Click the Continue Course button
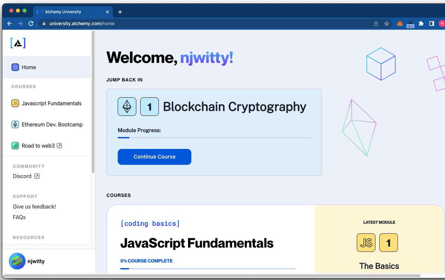Image resolution: width=445 pixels, height=280 pixels. coord(154,157)
